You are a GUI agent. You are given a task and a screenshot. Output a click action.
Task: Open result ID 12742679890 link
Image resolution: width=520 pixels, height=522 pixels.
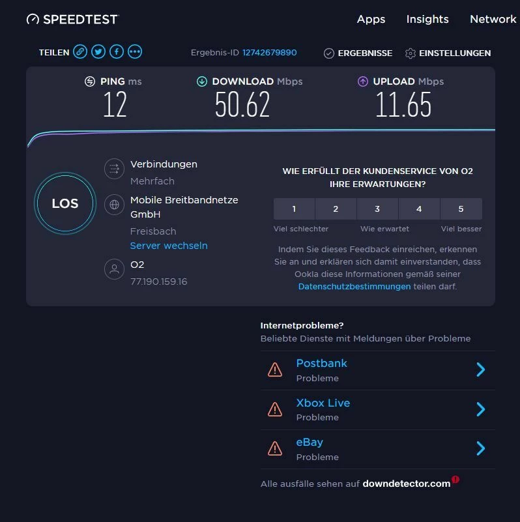(269, 53)
